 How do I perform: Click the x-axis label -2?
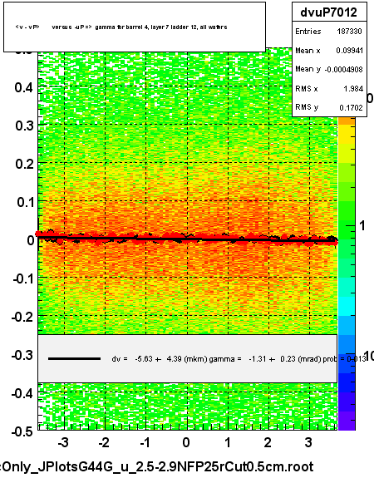pos(104,442)
